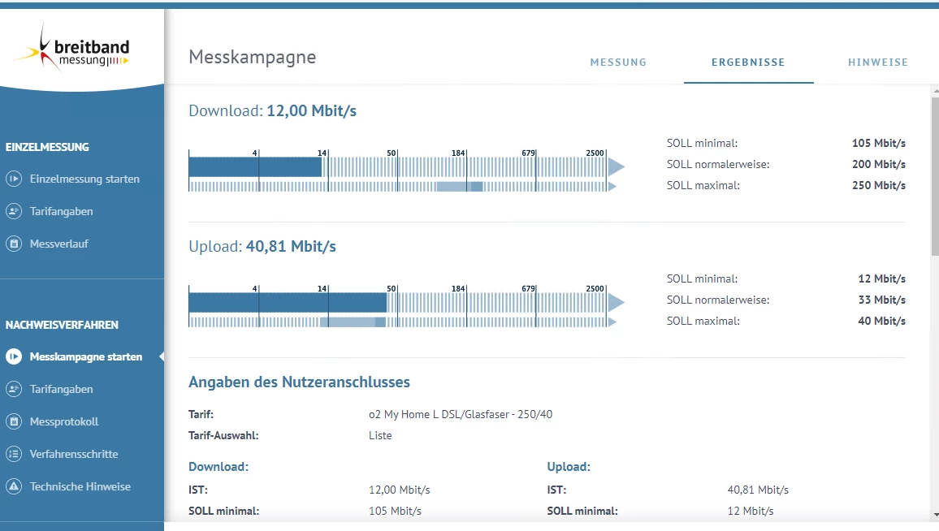
Task: Click the Messkampagne page title
Action: click(x=252, y=57)
